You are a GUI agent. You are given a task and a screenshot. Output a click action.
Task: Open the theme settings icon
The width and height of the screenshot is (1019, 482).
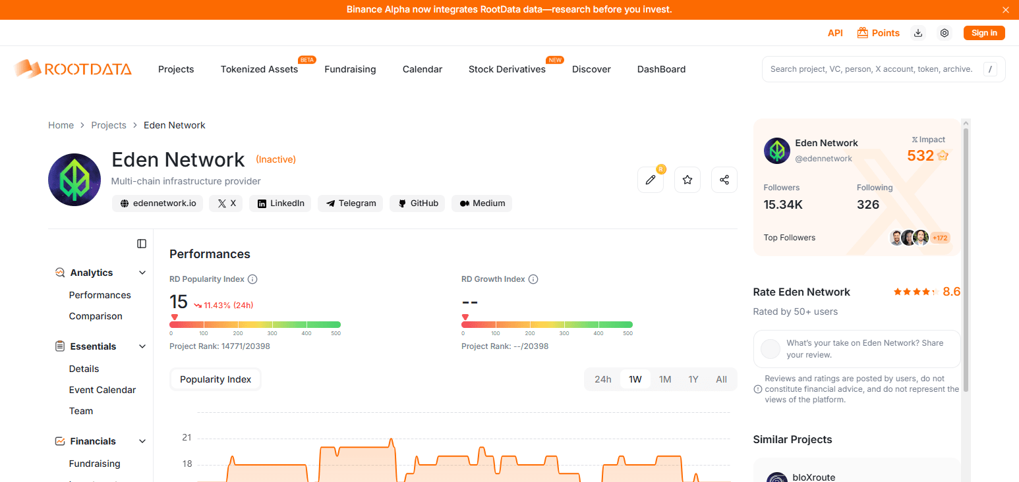[x=945, y=33]
